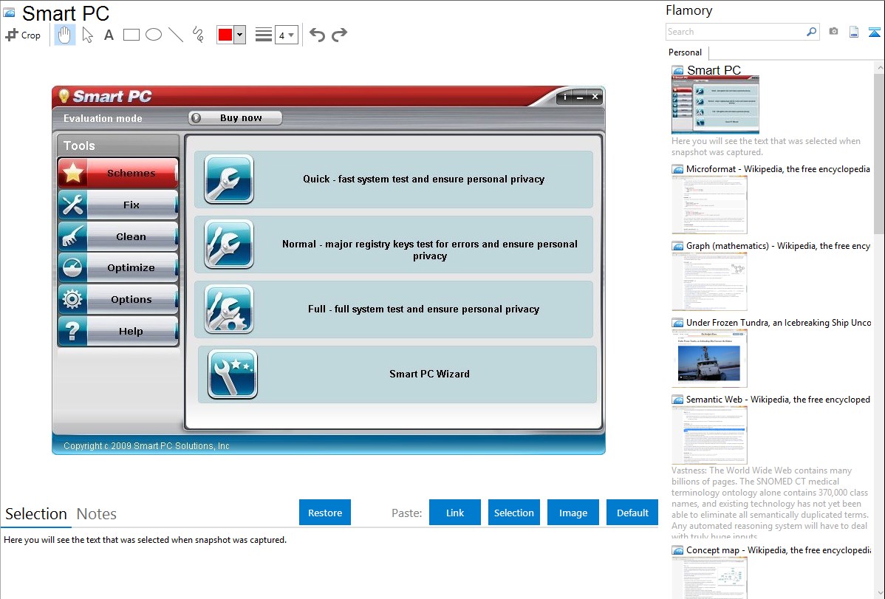The image size is (885, 599).
Task: Open the Personal tab
Action: click(685, 52)
